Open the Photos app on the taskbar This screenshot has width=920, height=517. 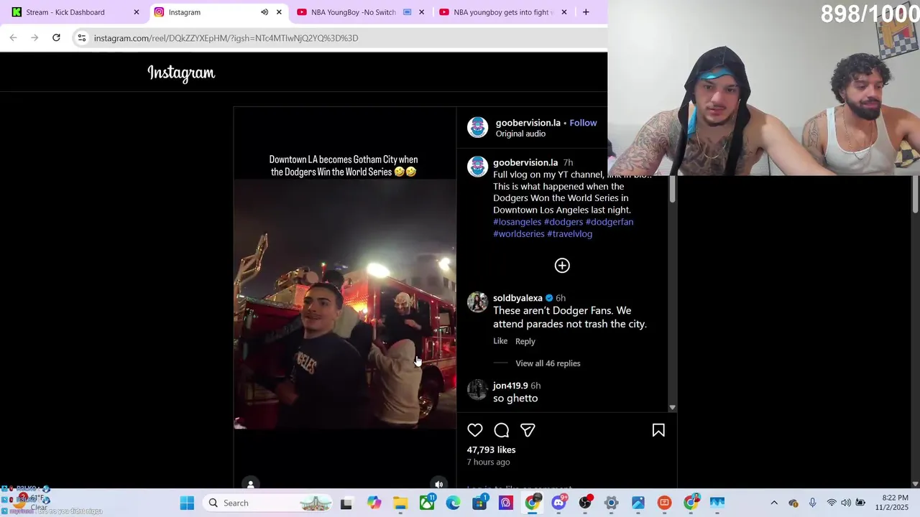point(638,503)
